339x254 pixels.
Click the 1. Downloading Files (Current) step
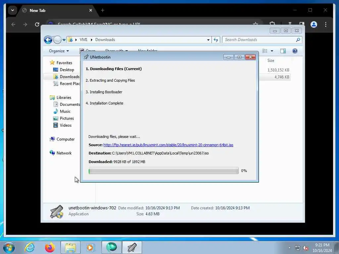[x=114, y=69]
